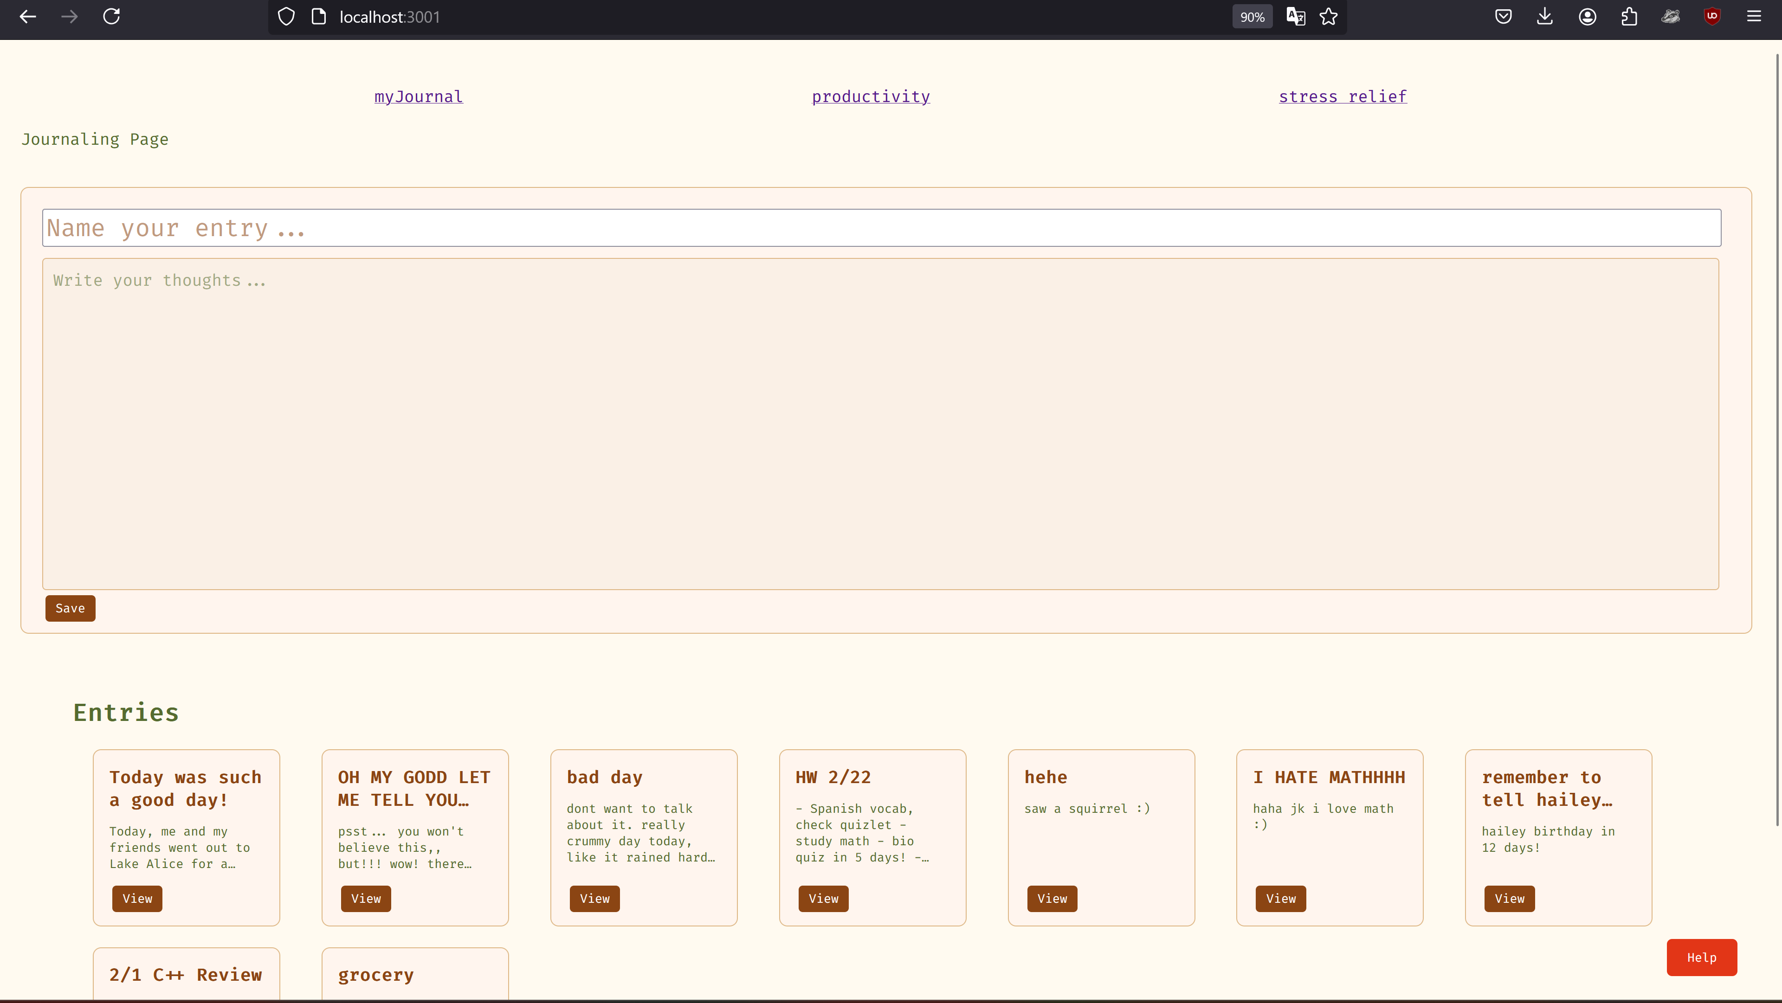Open the downloads panel icon
The height and width of the screenshot is (1003, 1782).
coord(1545,17)
